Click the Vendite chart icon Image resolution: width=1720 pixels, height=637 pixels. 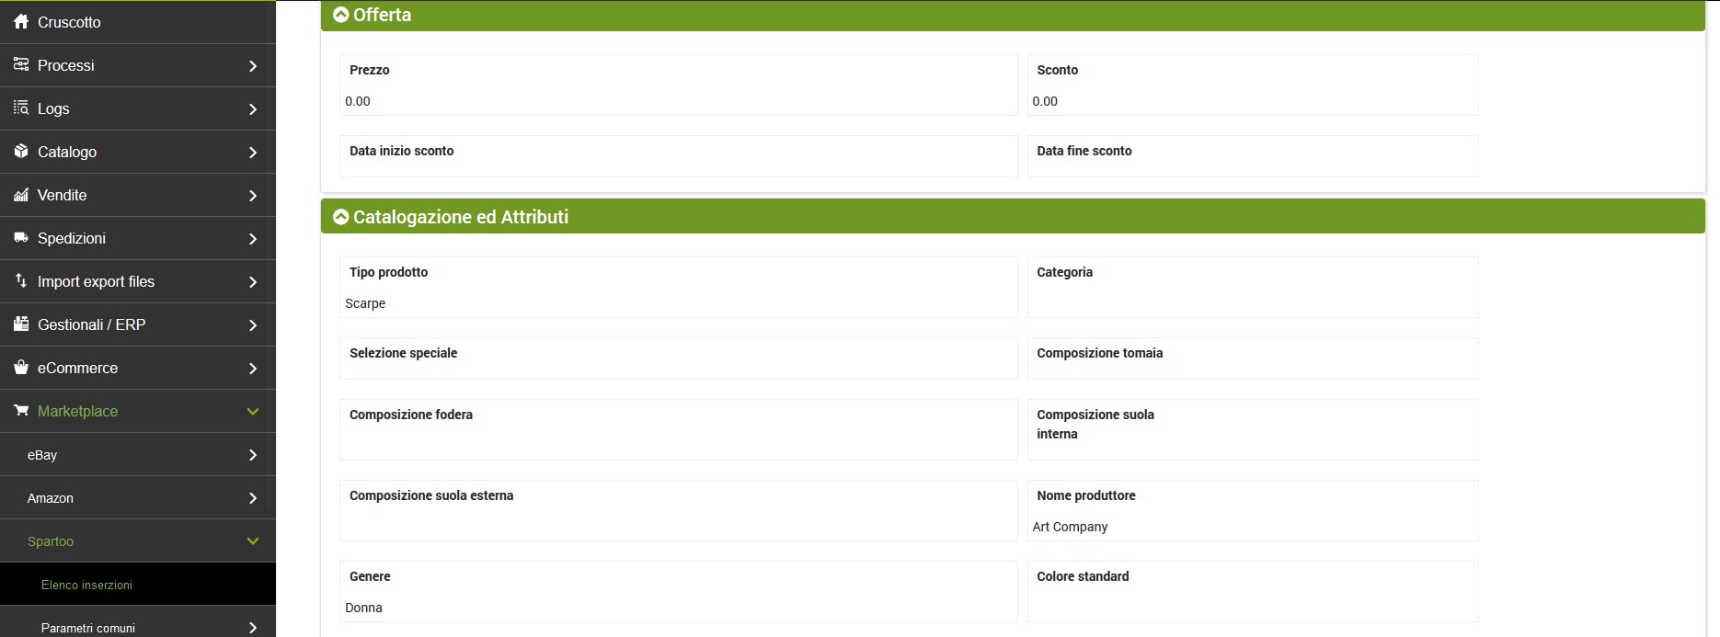coord(20,195)
